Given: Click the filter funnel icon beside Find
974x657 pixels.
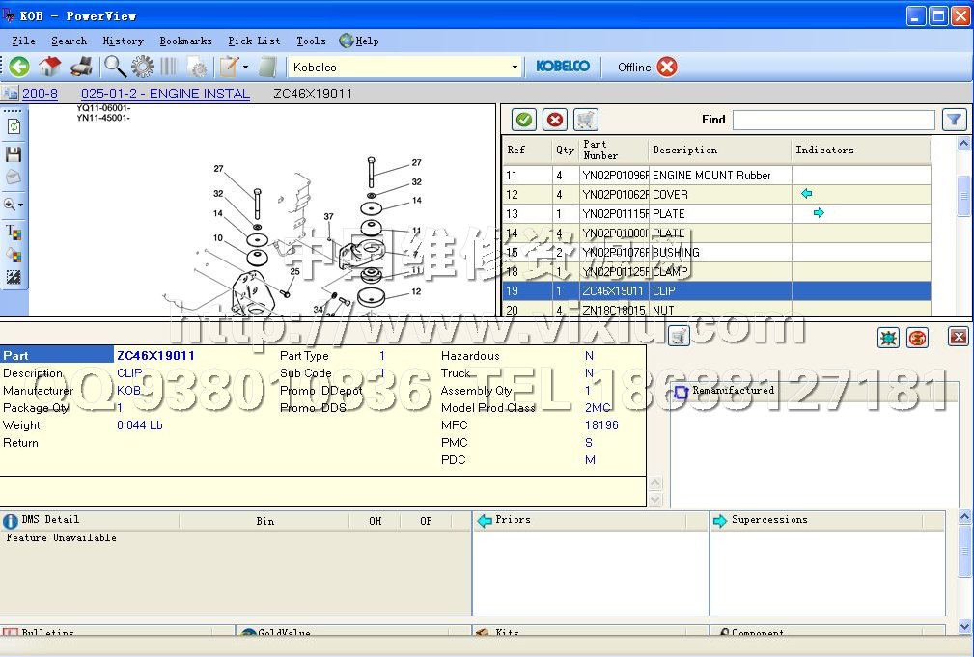Looking at the screenshot, I should pyautogui.click(x=954, y=120).
